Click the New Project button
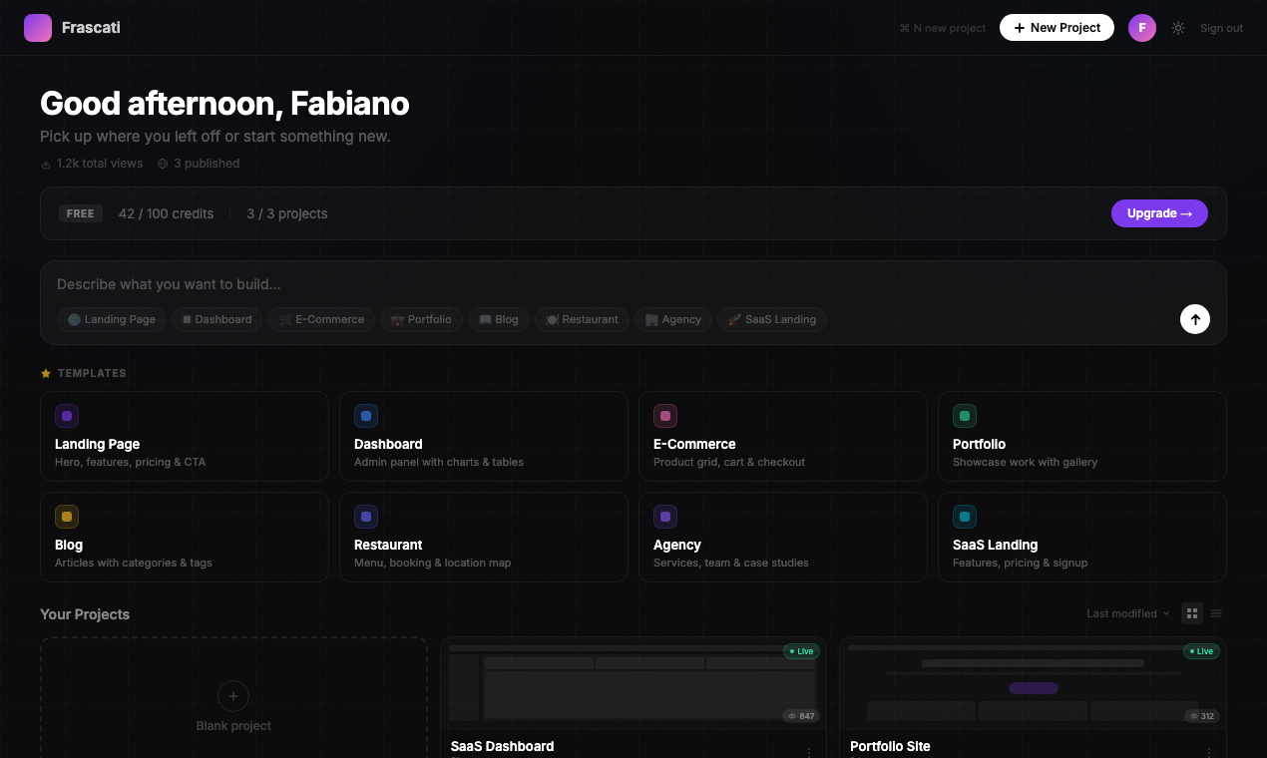Viewport: 1267px width, 758px height. tap(1056, 28)
